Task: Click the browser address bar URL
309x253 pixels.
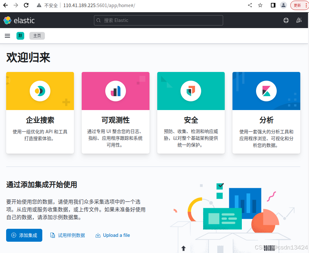Action: (99, 5)
